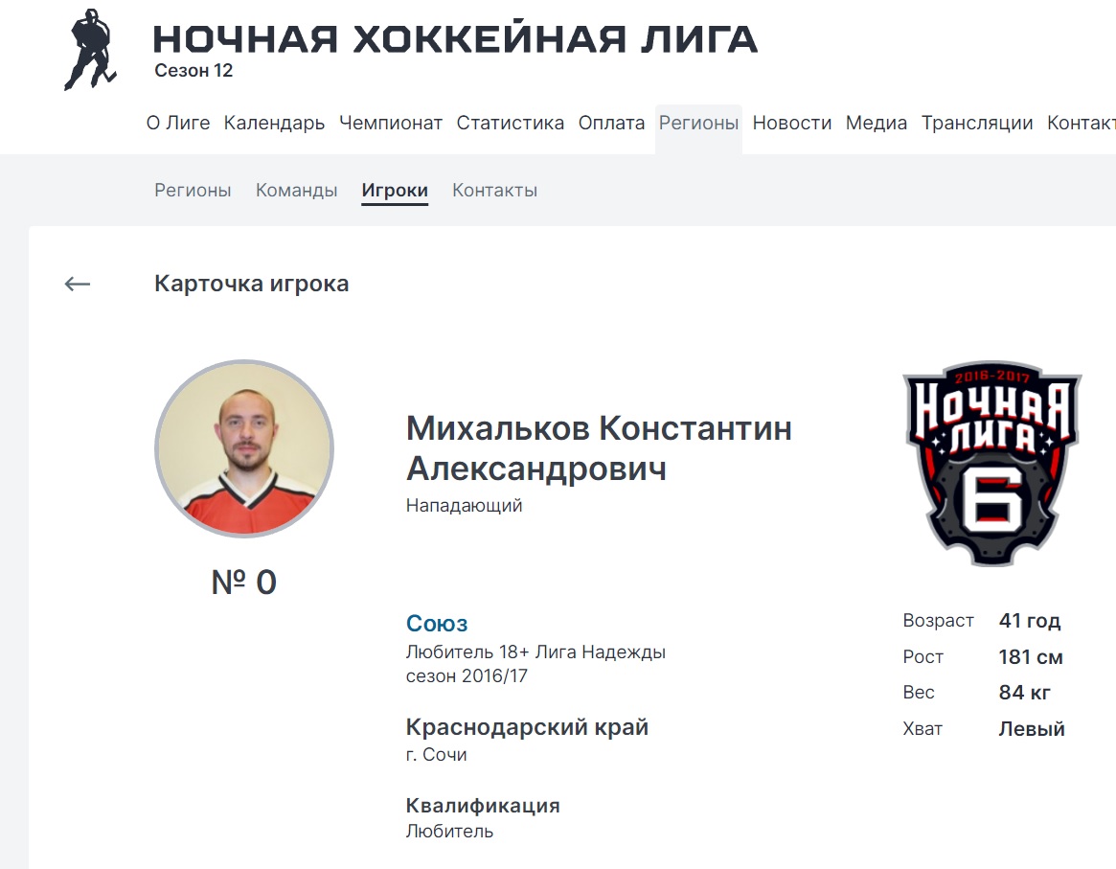The height and width of the screenshot is (869, 1116).
Task: Open the player's round profile photo
Action: (244, 449)
